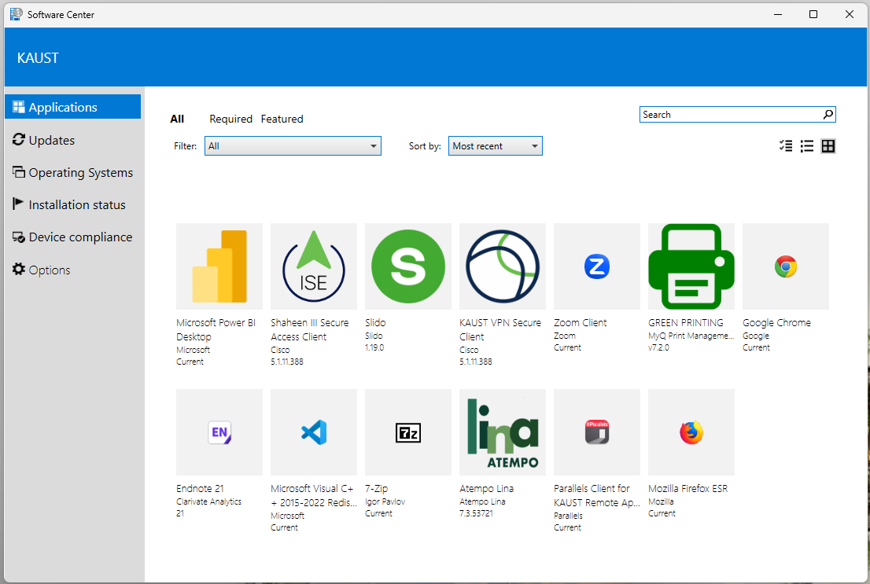
Task: Click the Mozilla Firefox ESR title text
Action: pos(688,489)
